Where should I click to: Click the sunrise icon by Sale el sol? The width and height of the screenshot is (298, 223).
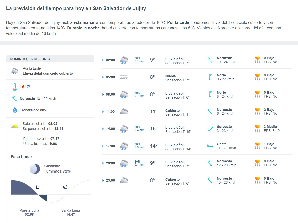pos(15,126)
